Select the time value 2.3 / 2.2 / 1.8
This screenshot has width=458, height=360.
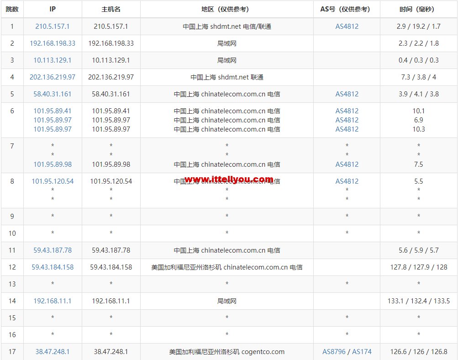419,43
